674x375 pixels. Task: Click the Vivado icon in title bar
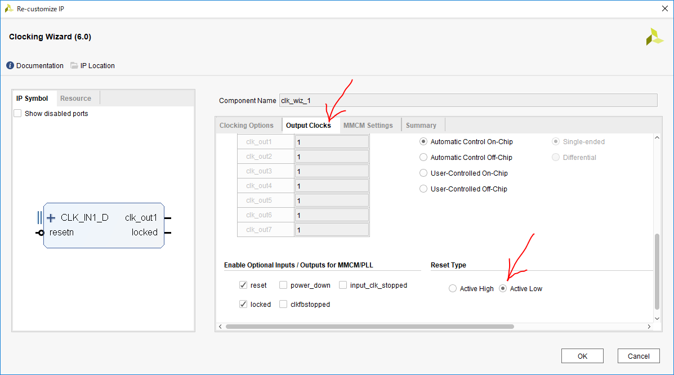pyautogui.click(x=8, y=8)
